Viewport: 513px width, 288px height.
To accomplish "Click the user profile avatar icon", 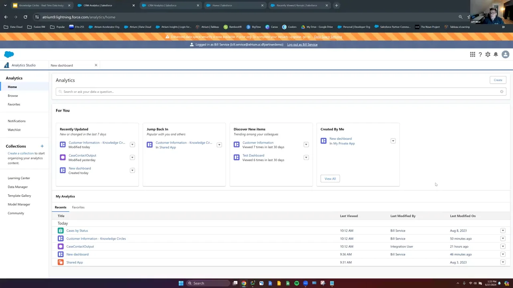I will click(x=505, y=54).
